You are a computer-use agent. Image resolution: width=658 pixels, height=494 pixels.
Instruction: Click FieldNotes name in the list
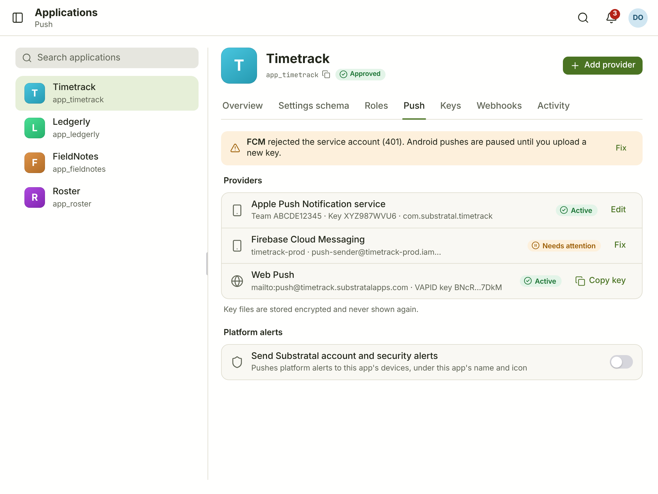[76, 157]
